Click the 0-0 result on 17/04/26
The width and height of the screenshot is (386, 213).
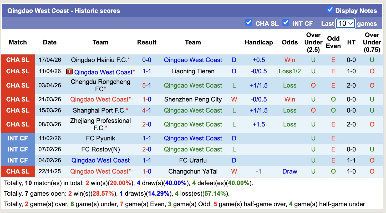click(147, 60)
